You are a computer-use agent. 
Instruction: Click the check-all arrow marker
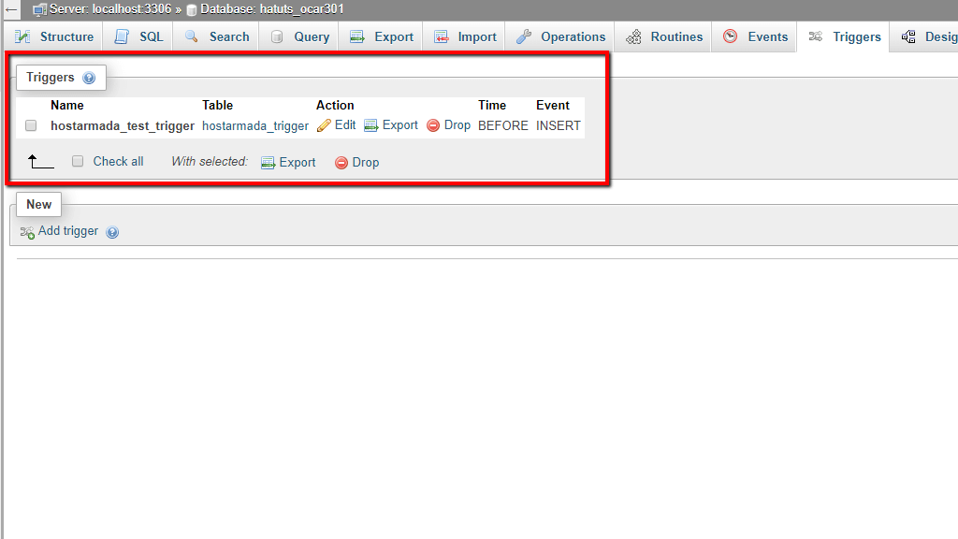[x=38, y=160]
